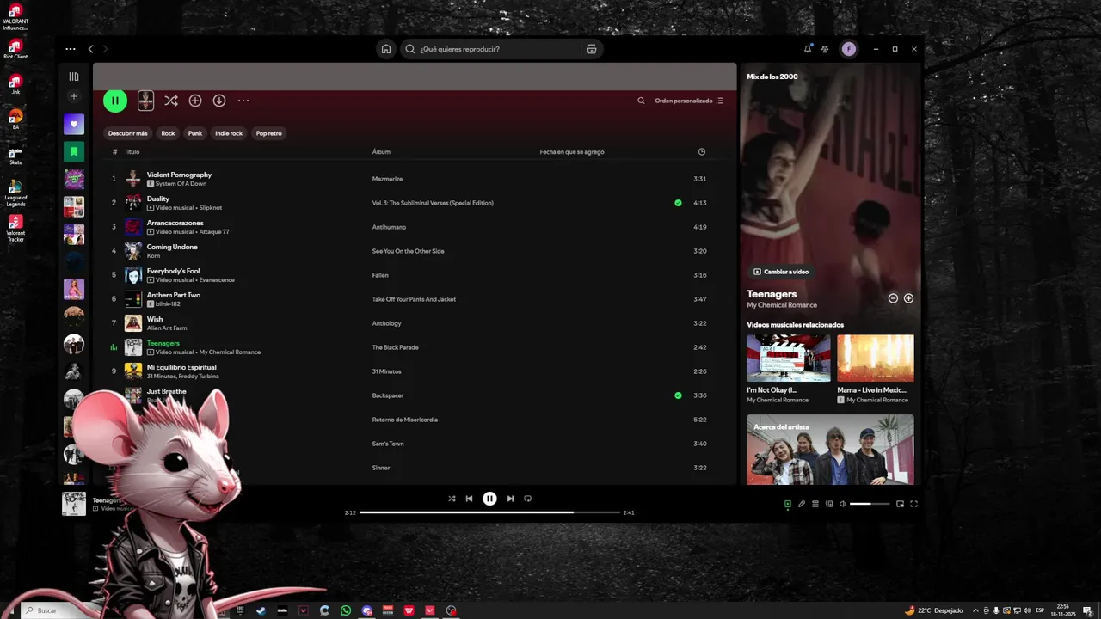Open Take Off Your Pants And Jacket album
Image resolution: width=1101 pixels, height=619 pixels.
coord(414,299)
